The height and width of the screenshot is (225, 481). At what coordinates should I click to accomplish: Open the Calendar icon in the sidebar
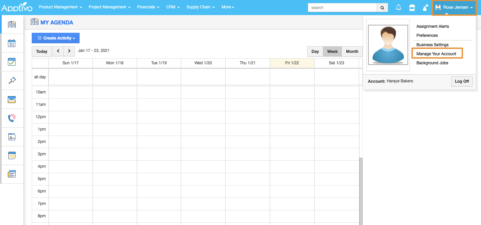pyautogui.click(x=12, y=43)
